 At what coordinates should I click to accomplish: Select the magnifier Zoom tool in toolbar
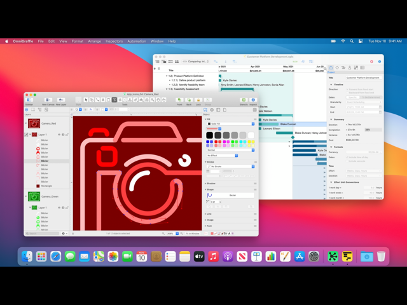point(153,100)
